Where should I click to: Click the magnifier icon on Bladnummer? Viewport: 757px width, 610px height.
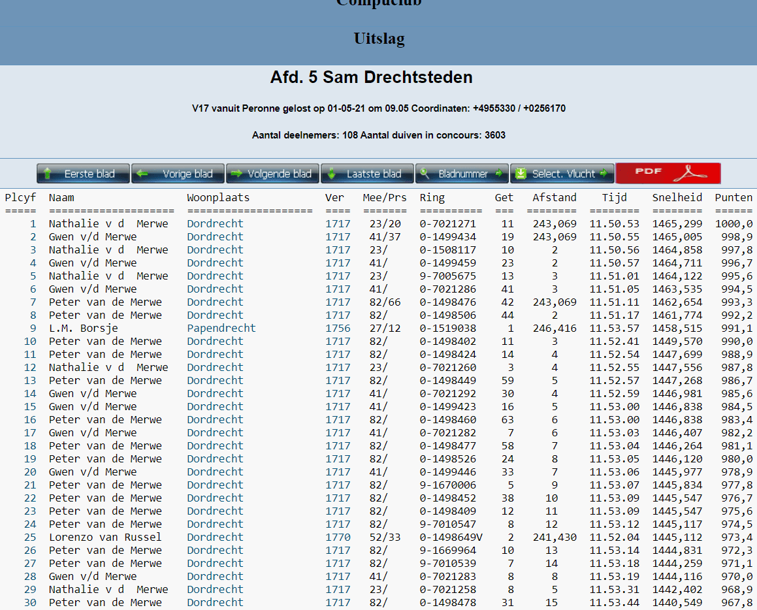tap(425, 174)
